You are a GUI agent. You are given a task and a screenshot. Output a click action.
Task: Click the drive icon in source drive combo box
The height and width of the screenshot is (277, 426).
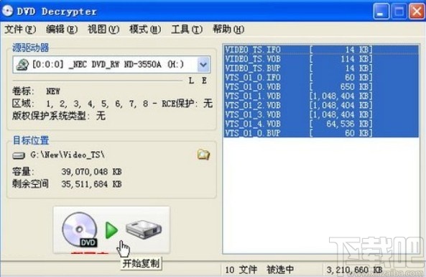click(22, 65)
